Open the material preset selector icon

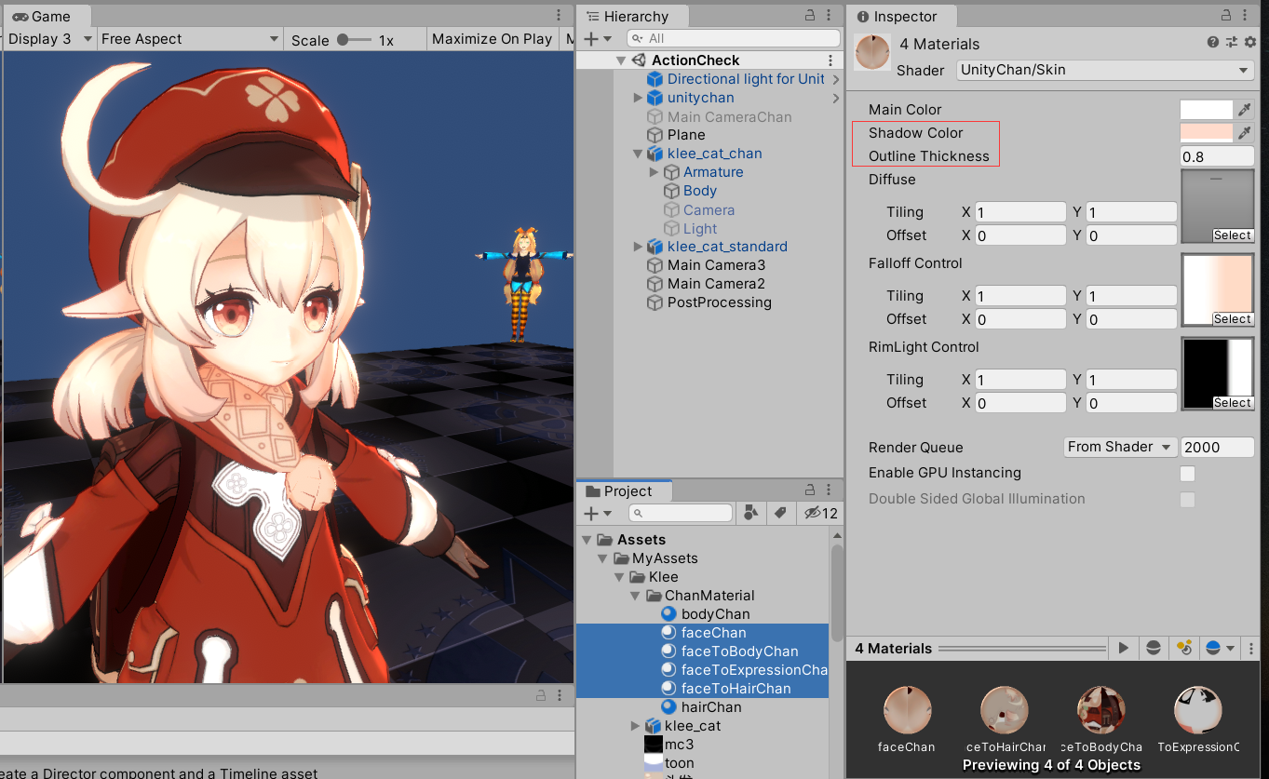point(1232,43)
